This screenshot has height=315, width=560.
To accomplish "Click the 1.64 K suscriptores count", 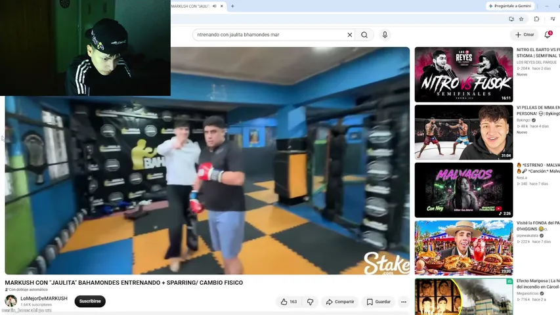I will [36, 304].
